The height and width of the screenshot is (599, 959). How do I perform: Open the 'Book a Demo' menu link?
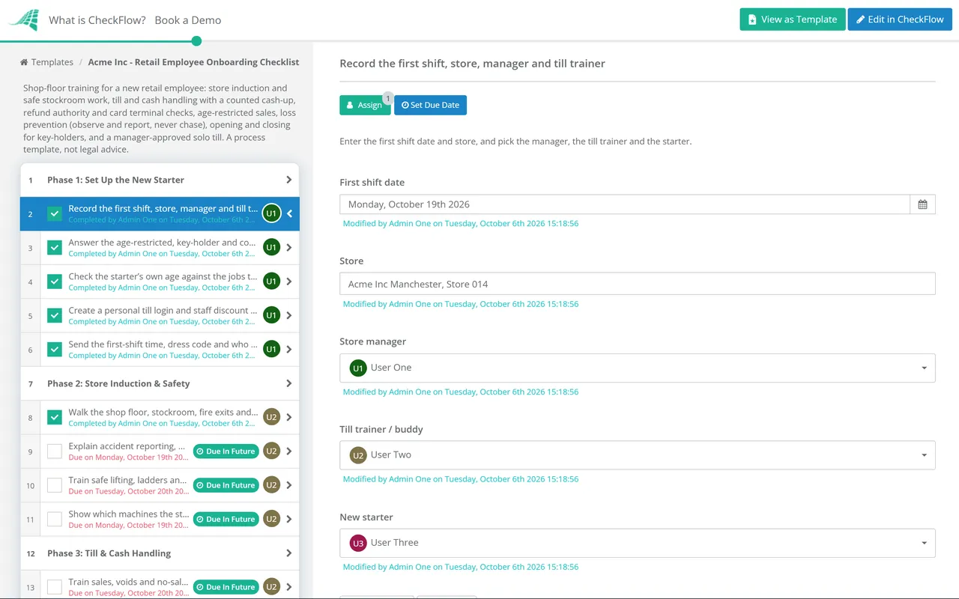click(x=188, y=20)
